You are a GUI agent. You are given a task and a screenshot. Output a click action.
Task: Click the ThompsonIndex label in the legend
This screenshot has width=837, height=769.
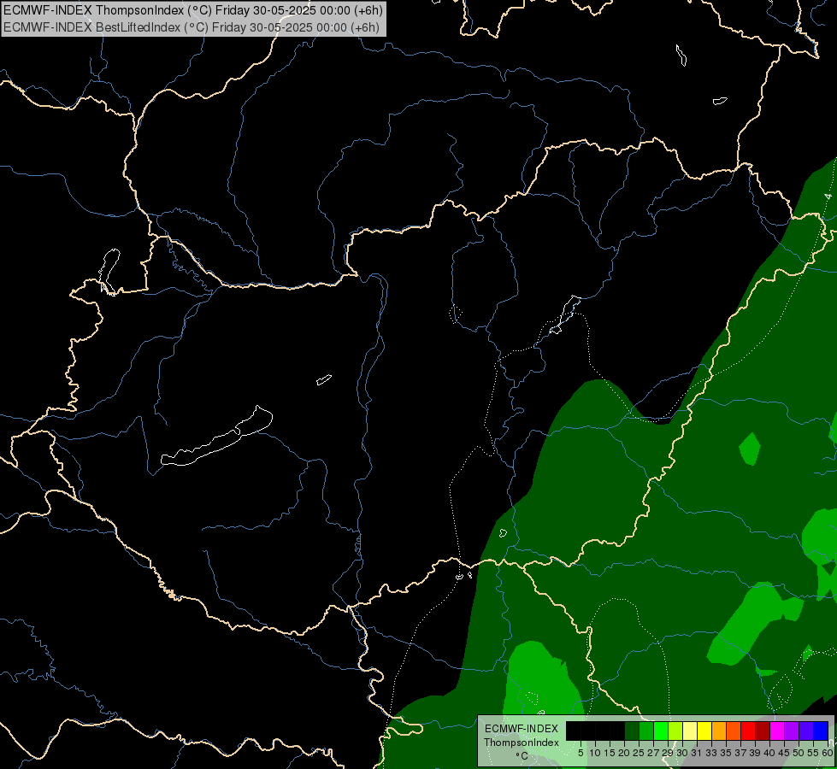521,743
